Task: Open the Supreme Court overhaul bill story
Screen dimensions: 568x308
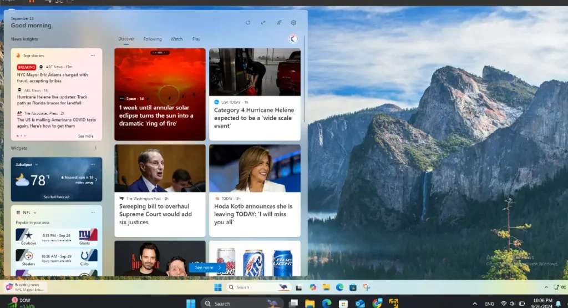Action: [x=160, y=190]
